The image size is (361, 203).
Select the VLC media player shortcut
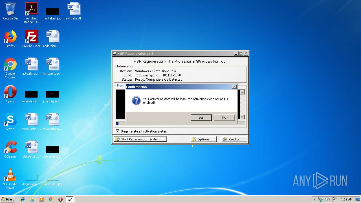click(10, 179)
